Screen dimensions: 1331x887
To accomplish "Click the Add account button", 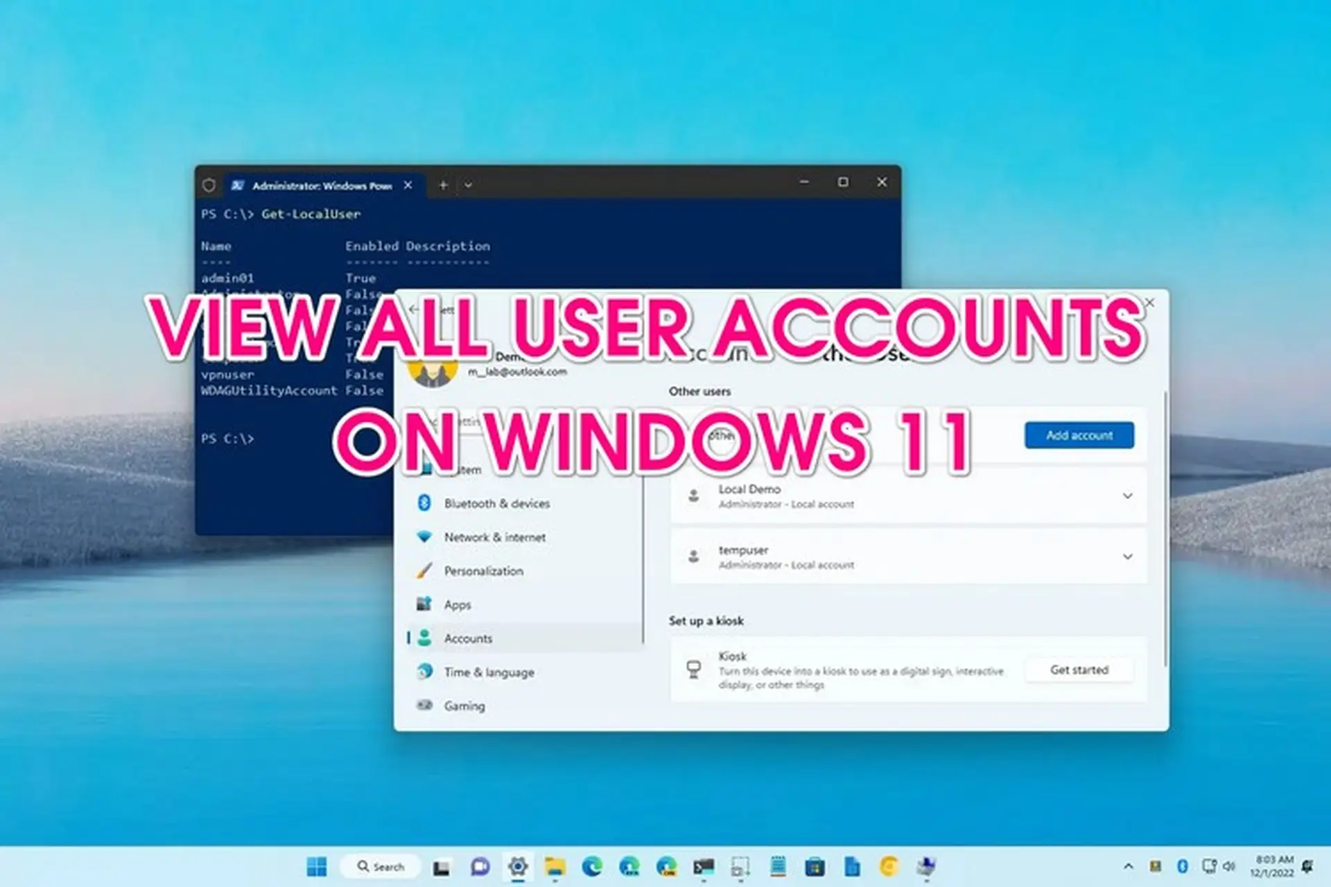I will (1079, 435).
